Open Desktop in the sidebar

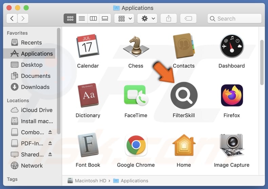click(x=29, y=65)
